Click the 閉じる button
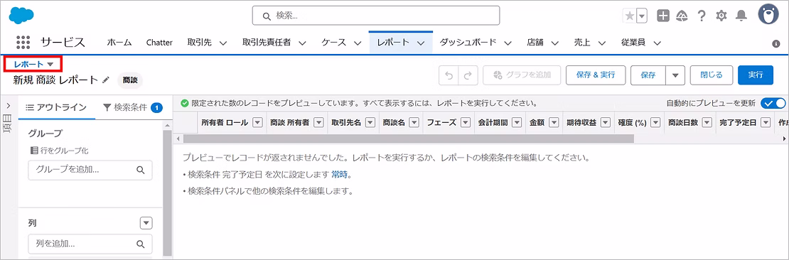Screen dimensions: 789x260 click(x=712, y=75)
